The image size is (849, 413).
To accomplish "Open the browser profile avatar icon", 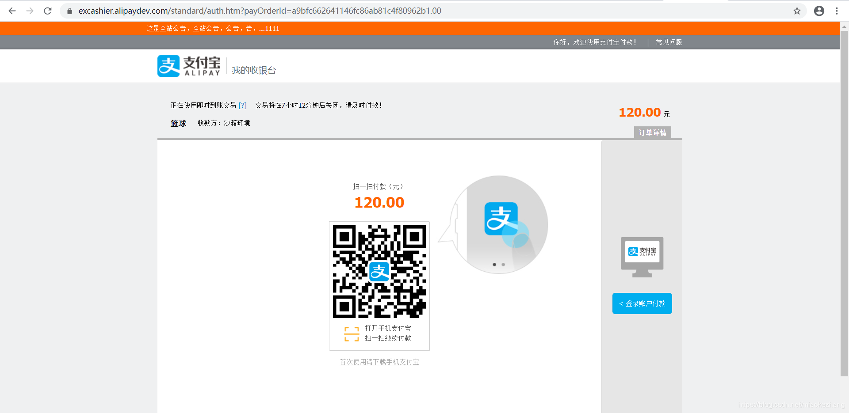I will click(x=819, y=11).
